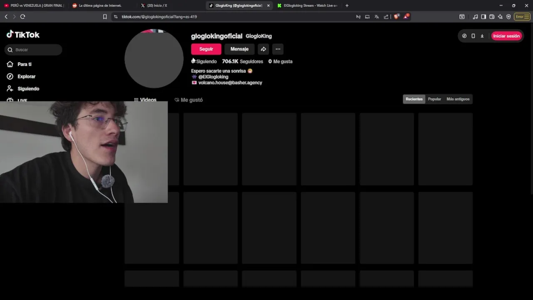This screenshot has width=533, height=300.
Task: Close the GlogloKing TikTok tab
Action: tap(268, 5)
